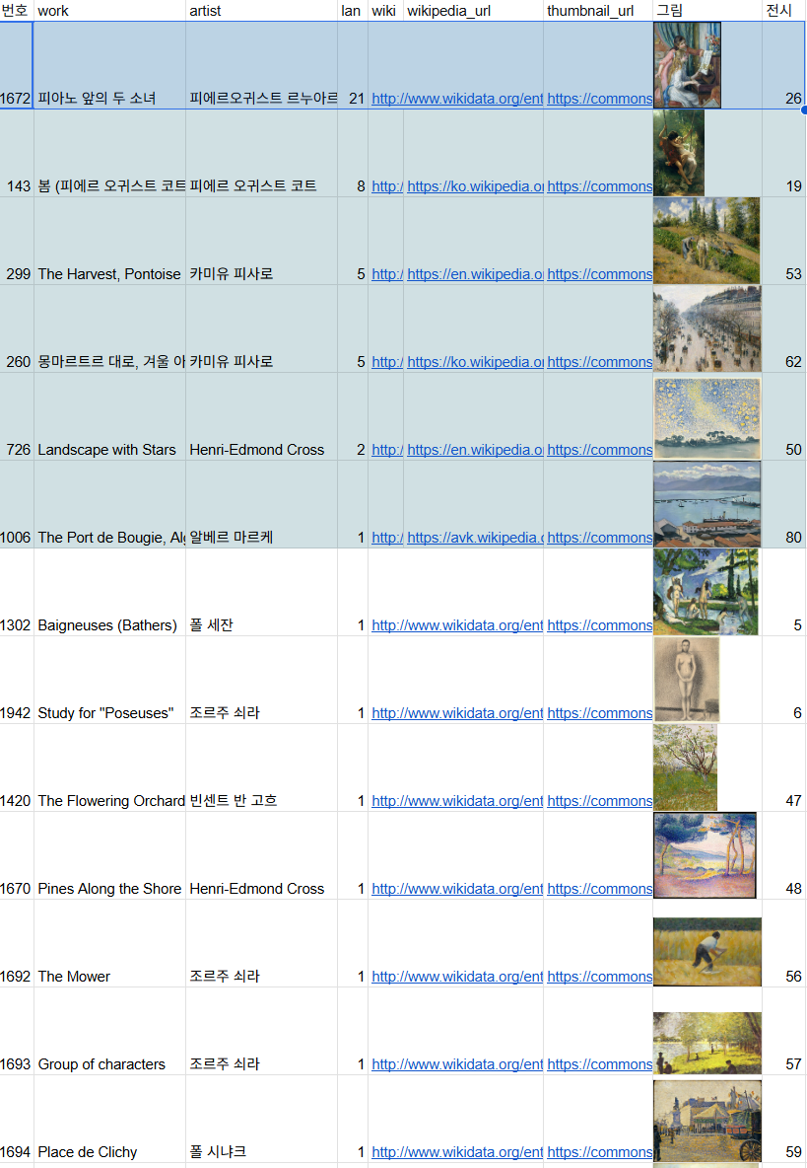Open wikidata link for The Flowering Orchard

tap(456, 801)
